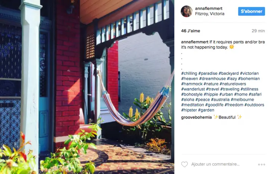Screen dimensions: 272x174
Task: Open the three-dot more options menu
Action: point(262,164)
